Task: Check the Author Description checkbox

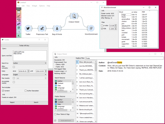Action: click(25, 90)
